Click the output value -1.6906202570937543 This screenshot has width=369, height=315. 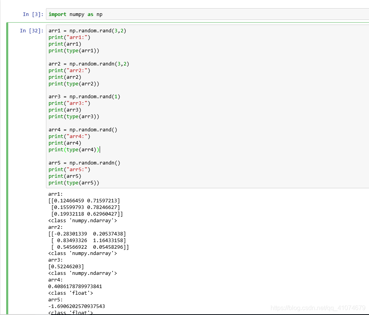[77, 306]
